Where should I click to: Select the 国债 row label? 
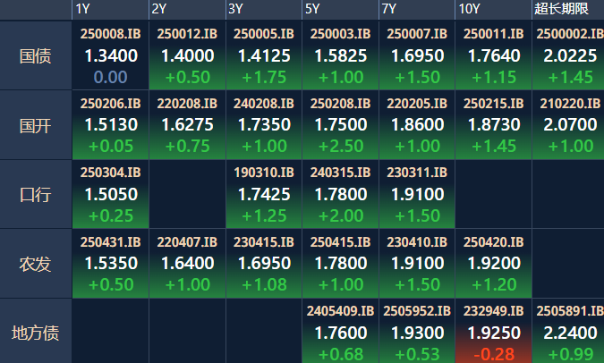coord(36,55)
